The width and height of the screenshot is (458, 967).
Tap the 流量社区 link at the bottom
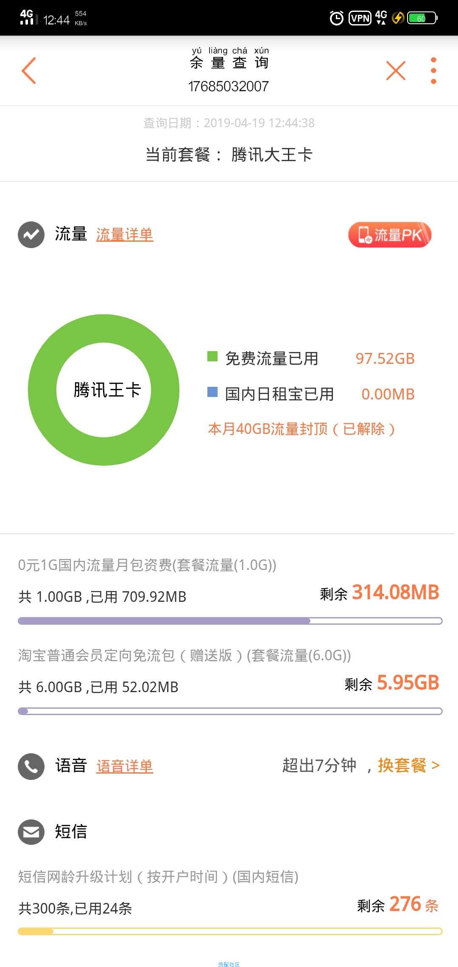pos(229,961)
